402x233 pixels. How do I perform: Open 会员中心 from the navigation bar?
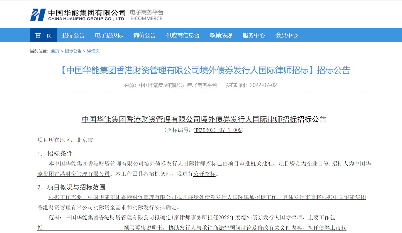tap(286, 35)
